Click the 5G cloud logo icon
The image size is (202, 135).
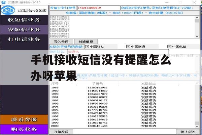[8, 10]
